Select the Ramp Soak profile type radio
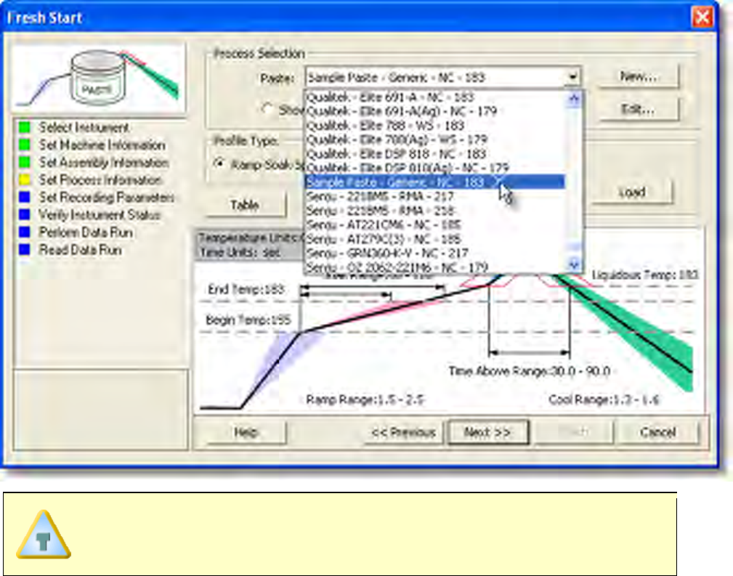The width and height of the screenshot is (733, 576). pos(219,163)
